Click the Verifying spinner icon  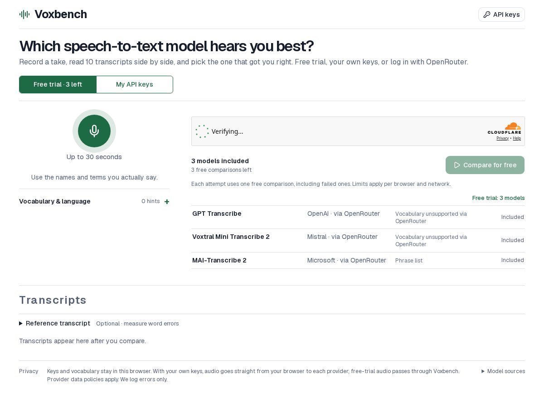(202, 131)
